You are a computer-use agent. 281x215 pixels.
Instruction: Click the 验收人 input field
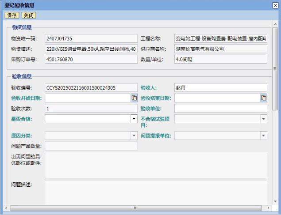(x=220, y=87)
